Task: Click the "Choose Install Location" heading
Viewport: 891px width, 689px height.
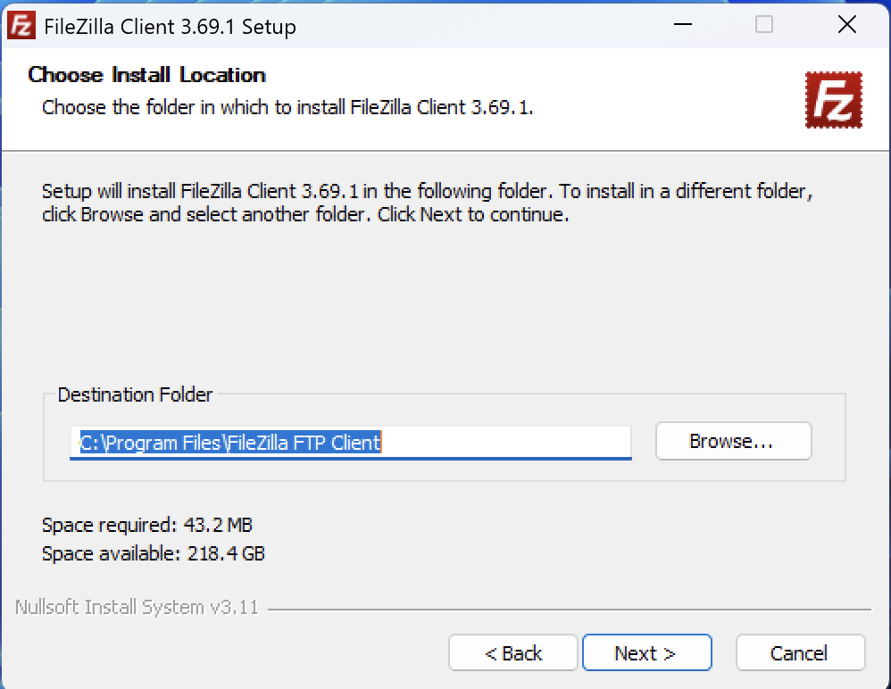Action: pyautogui.click(x=146, y=74)
